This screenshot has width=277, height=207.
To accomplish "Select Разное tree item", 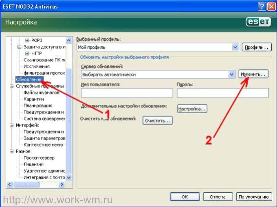I will pyautogui.click(x=23, y=151).
